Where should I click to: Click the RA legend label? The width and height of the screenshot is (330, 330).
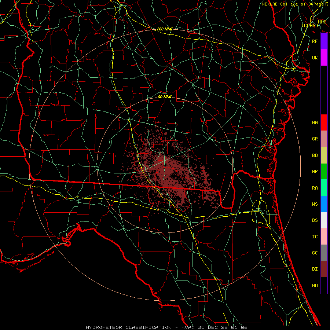(315, 188)
